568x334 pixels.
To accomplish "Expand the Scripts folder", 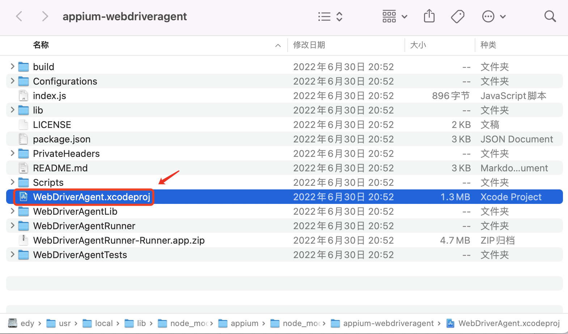I will point(12,182).
